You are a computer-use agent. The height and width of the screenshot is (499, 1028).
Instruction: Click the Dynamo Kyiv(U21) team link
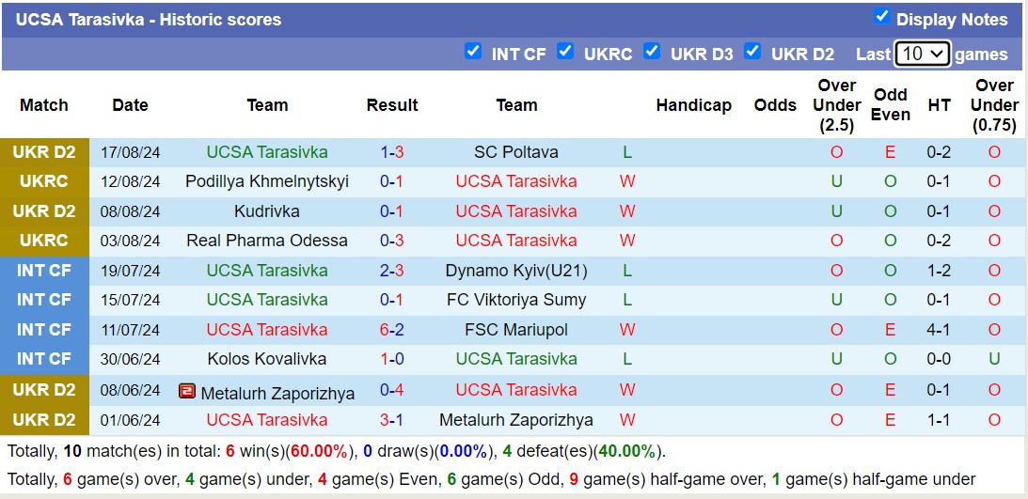515,271
